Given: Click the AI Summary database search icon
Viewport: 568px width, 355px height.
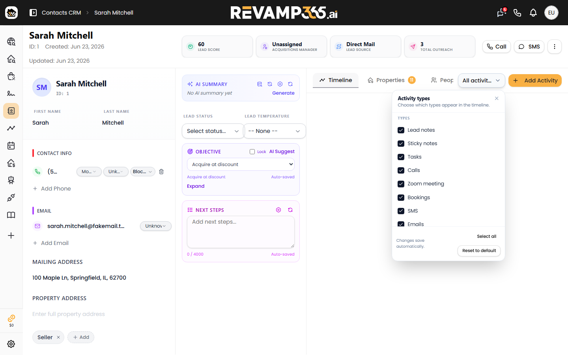Looking at the screenshot, I should coord(260,84).
